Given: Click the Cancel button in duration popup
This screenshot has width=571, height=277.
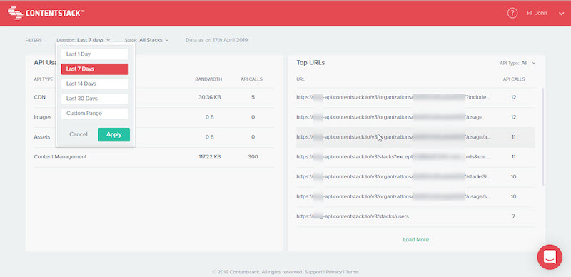Looking at the screenshot, I should pyautogui.click(x=79, y=134).
